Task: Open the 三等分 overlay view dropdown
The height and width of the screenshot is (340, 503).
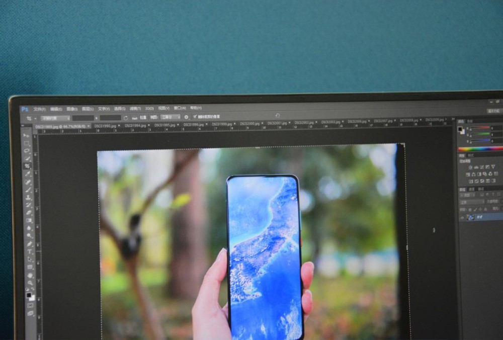Action: pos(171,117)
